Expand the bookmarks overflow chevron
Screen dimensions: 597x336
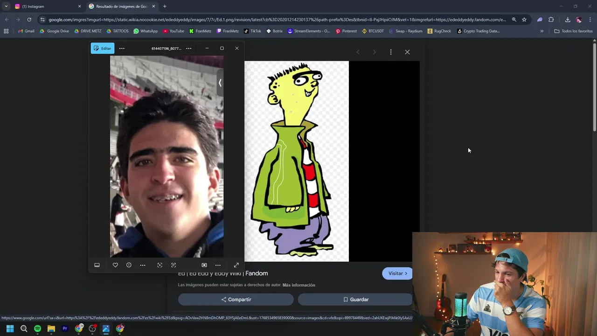[x=541, y=31]
